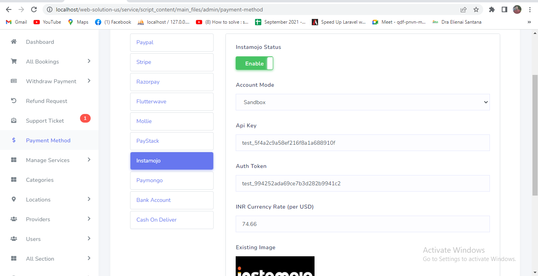
Task: Click the All Bookings cart icon
Action: tap(14, 62)
